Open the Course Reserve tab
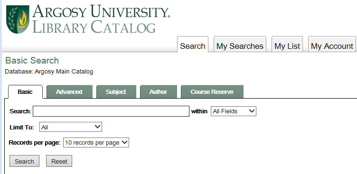 pyautogui.click(x=212, y=92)
